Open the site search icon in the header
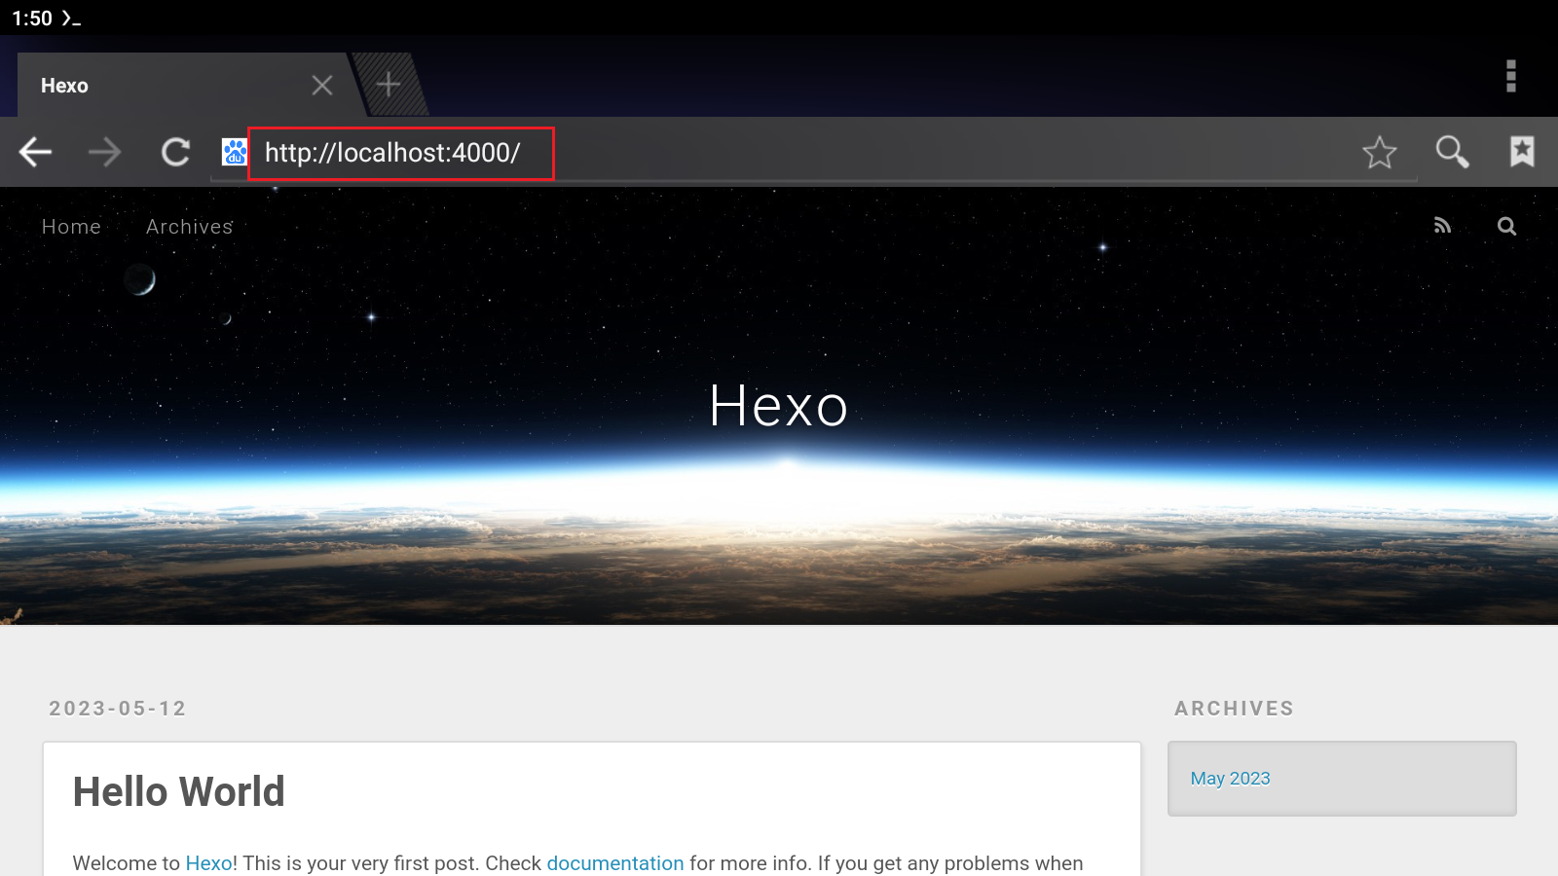This screenshot has width=1558, height=876. coord(1506,226)
